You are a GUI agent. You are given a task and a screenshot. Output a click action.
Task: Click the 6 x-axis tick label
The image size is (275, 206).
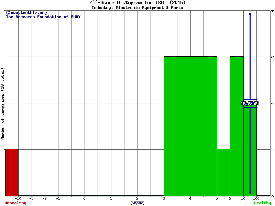230,198
